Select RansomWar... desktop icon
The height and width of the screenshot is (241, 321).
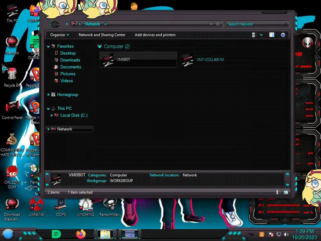click(110, 207)
